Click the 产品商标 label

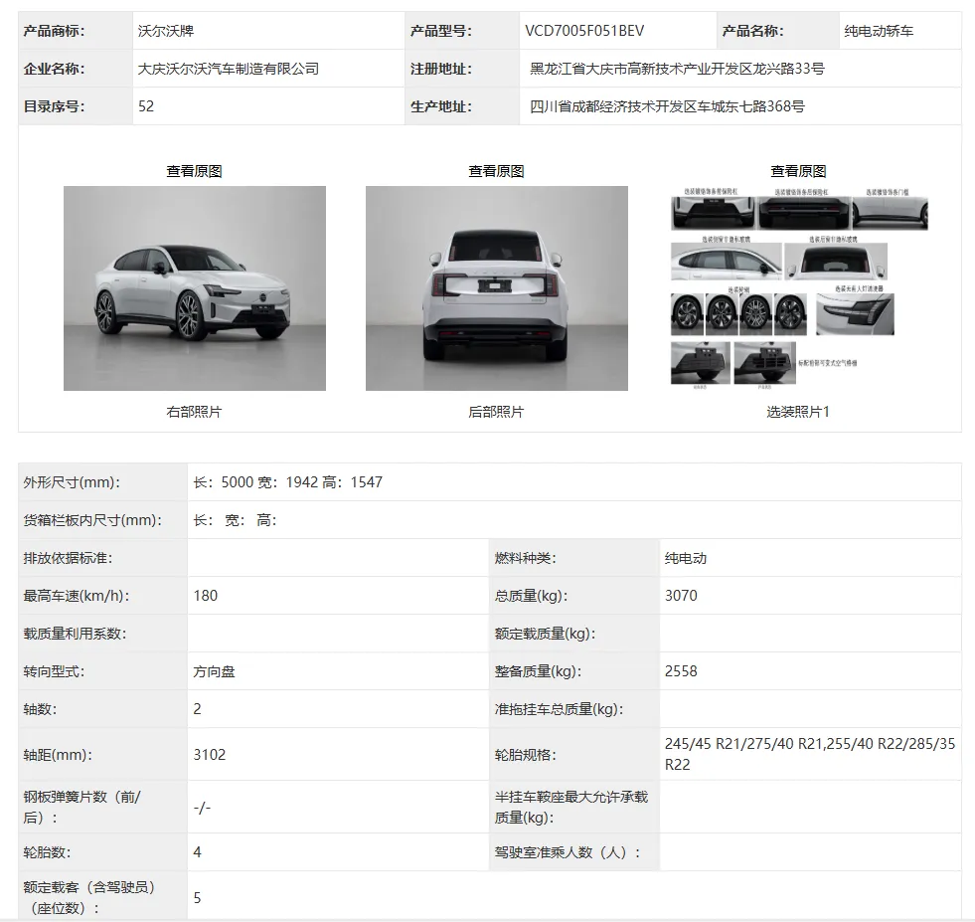point(54,31)
